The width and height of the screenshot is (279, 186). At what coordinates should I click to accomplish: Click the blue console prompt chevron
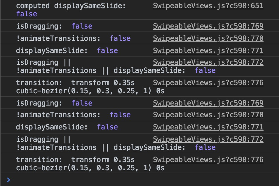click(9, 180)
